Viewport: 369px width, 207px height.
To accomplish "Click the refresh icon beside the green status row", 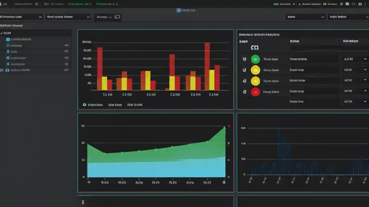I will coord(245,59).
